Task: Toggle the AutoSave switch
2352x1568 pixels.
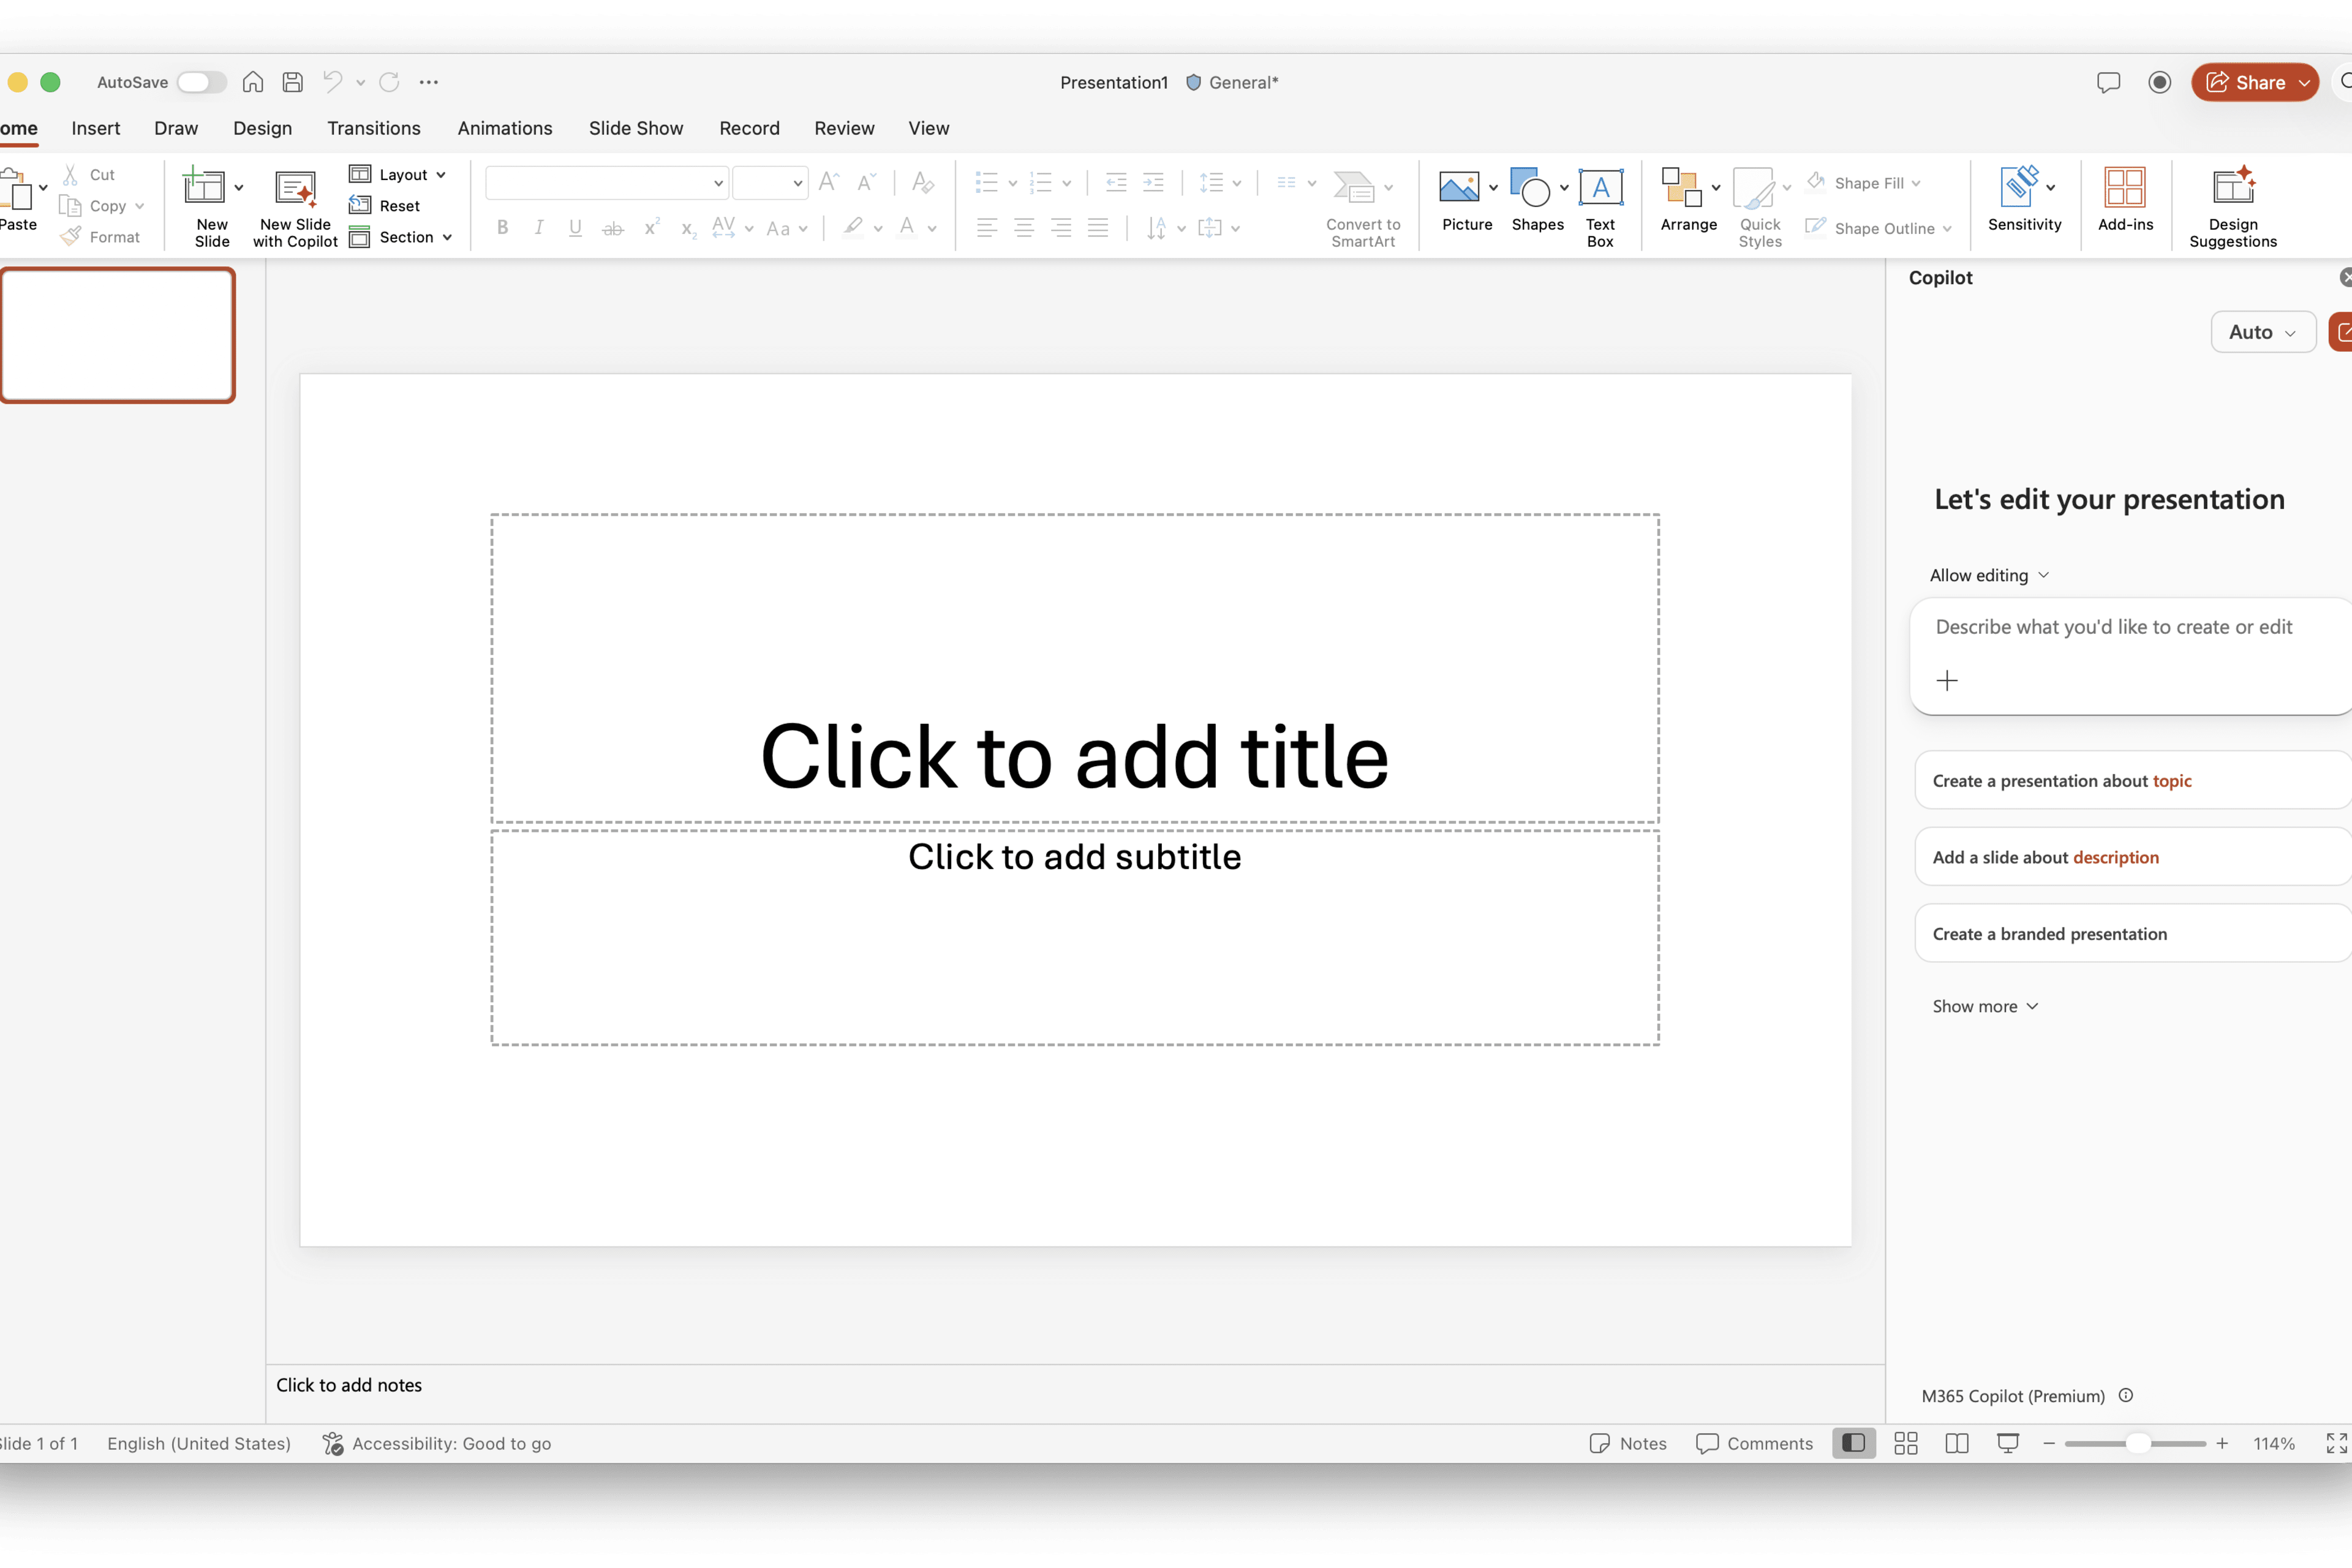Action: point(201,82)
